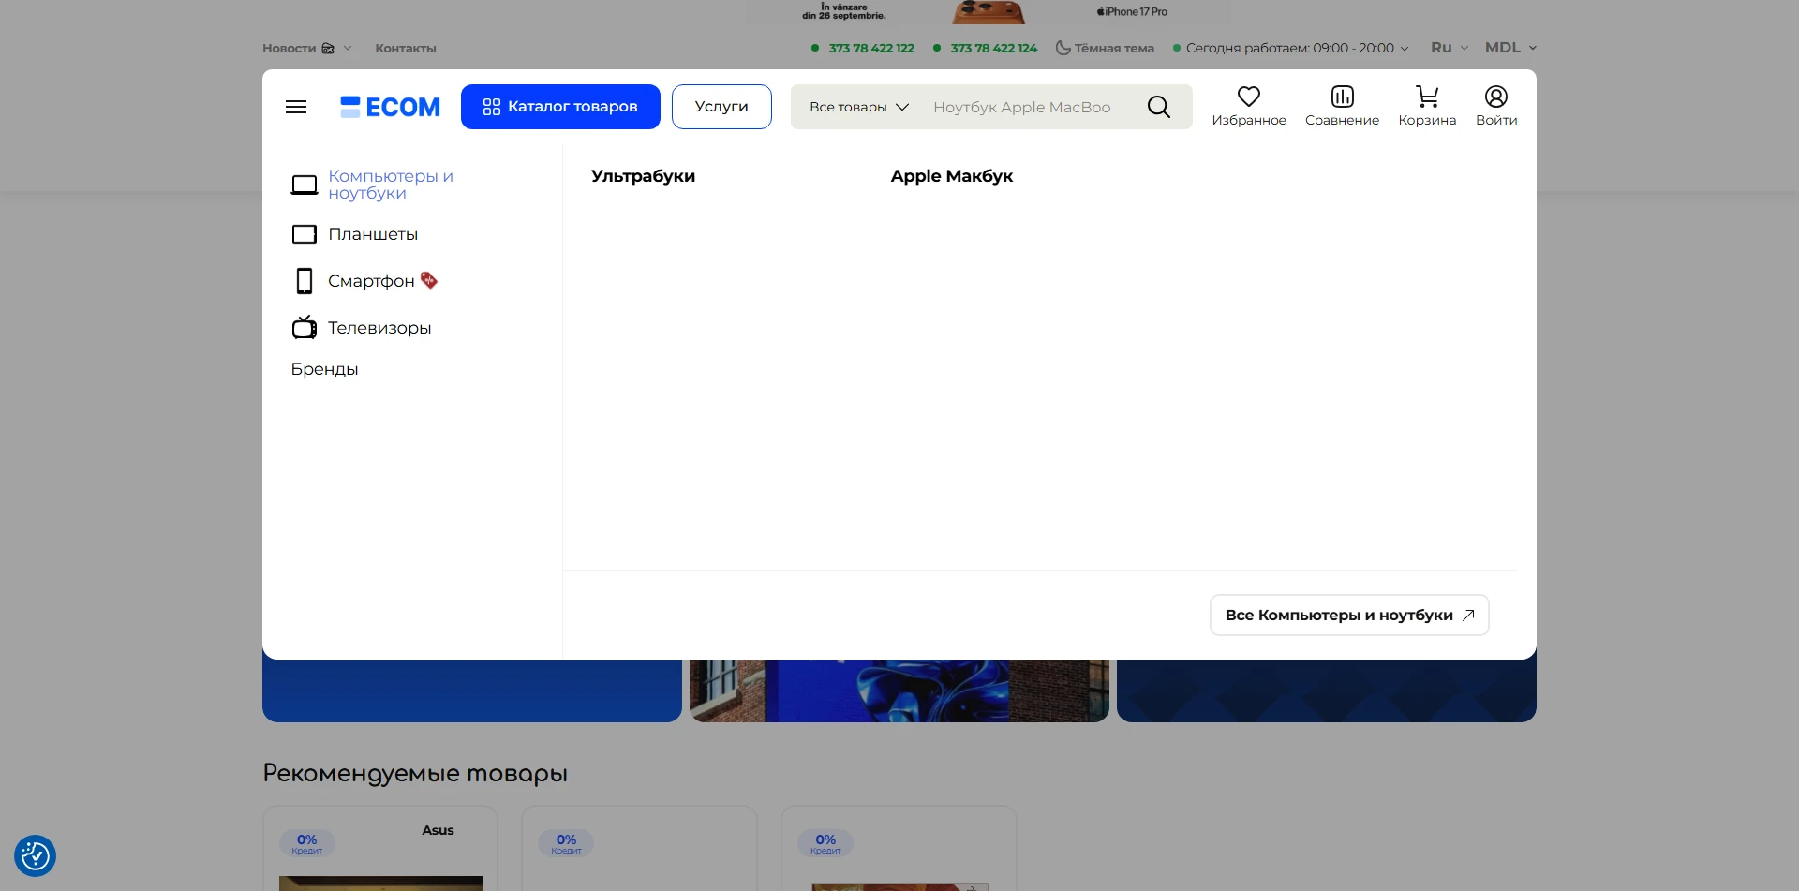This screenshot has height=891, width=1799.
Task: Open the Контакты link
Action: coord(406,48)
